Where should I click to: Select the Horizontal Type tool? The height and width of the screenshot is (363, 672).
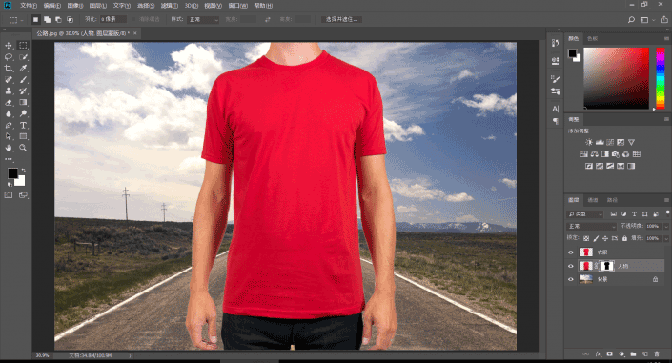click(23, 125)
